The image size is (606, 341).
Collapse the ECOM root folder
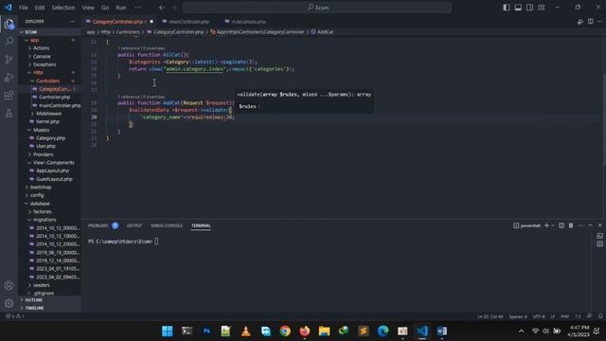tap(31, 32)
